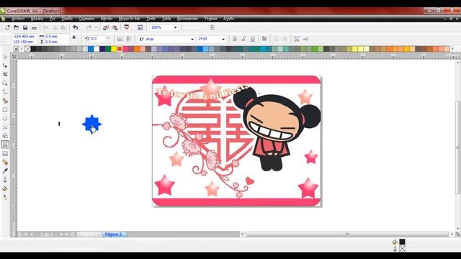Pick the green palette swatch
Screen dimensions: 461x259
click(x=108, y=49)
